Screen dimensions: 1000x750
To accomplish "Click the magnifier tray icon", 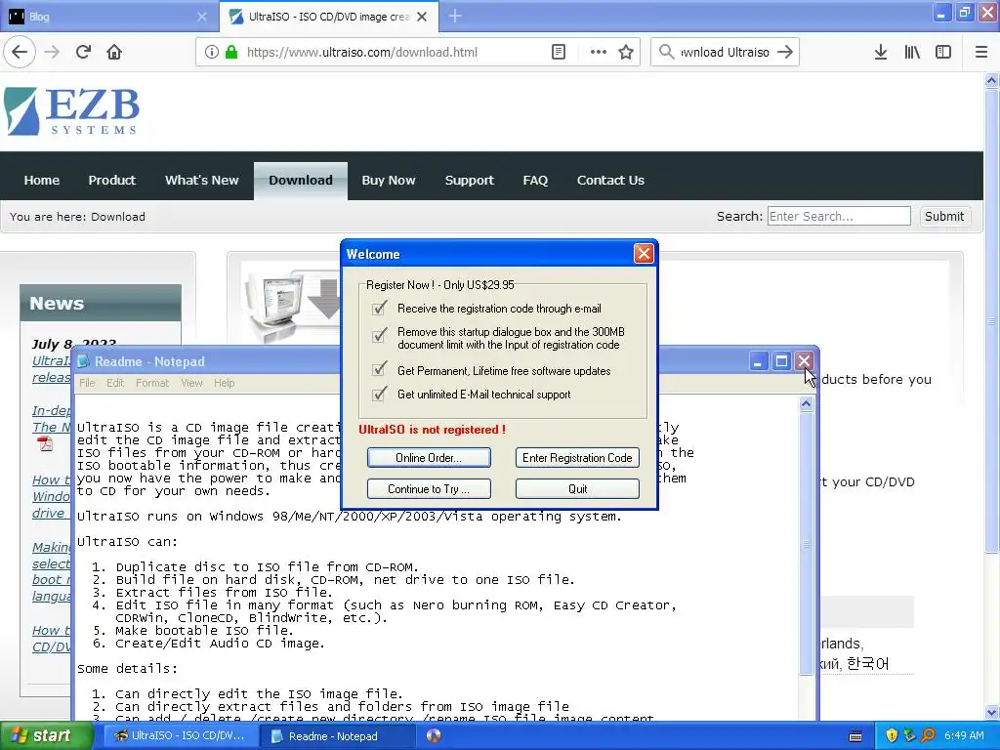I will [928, 735].
